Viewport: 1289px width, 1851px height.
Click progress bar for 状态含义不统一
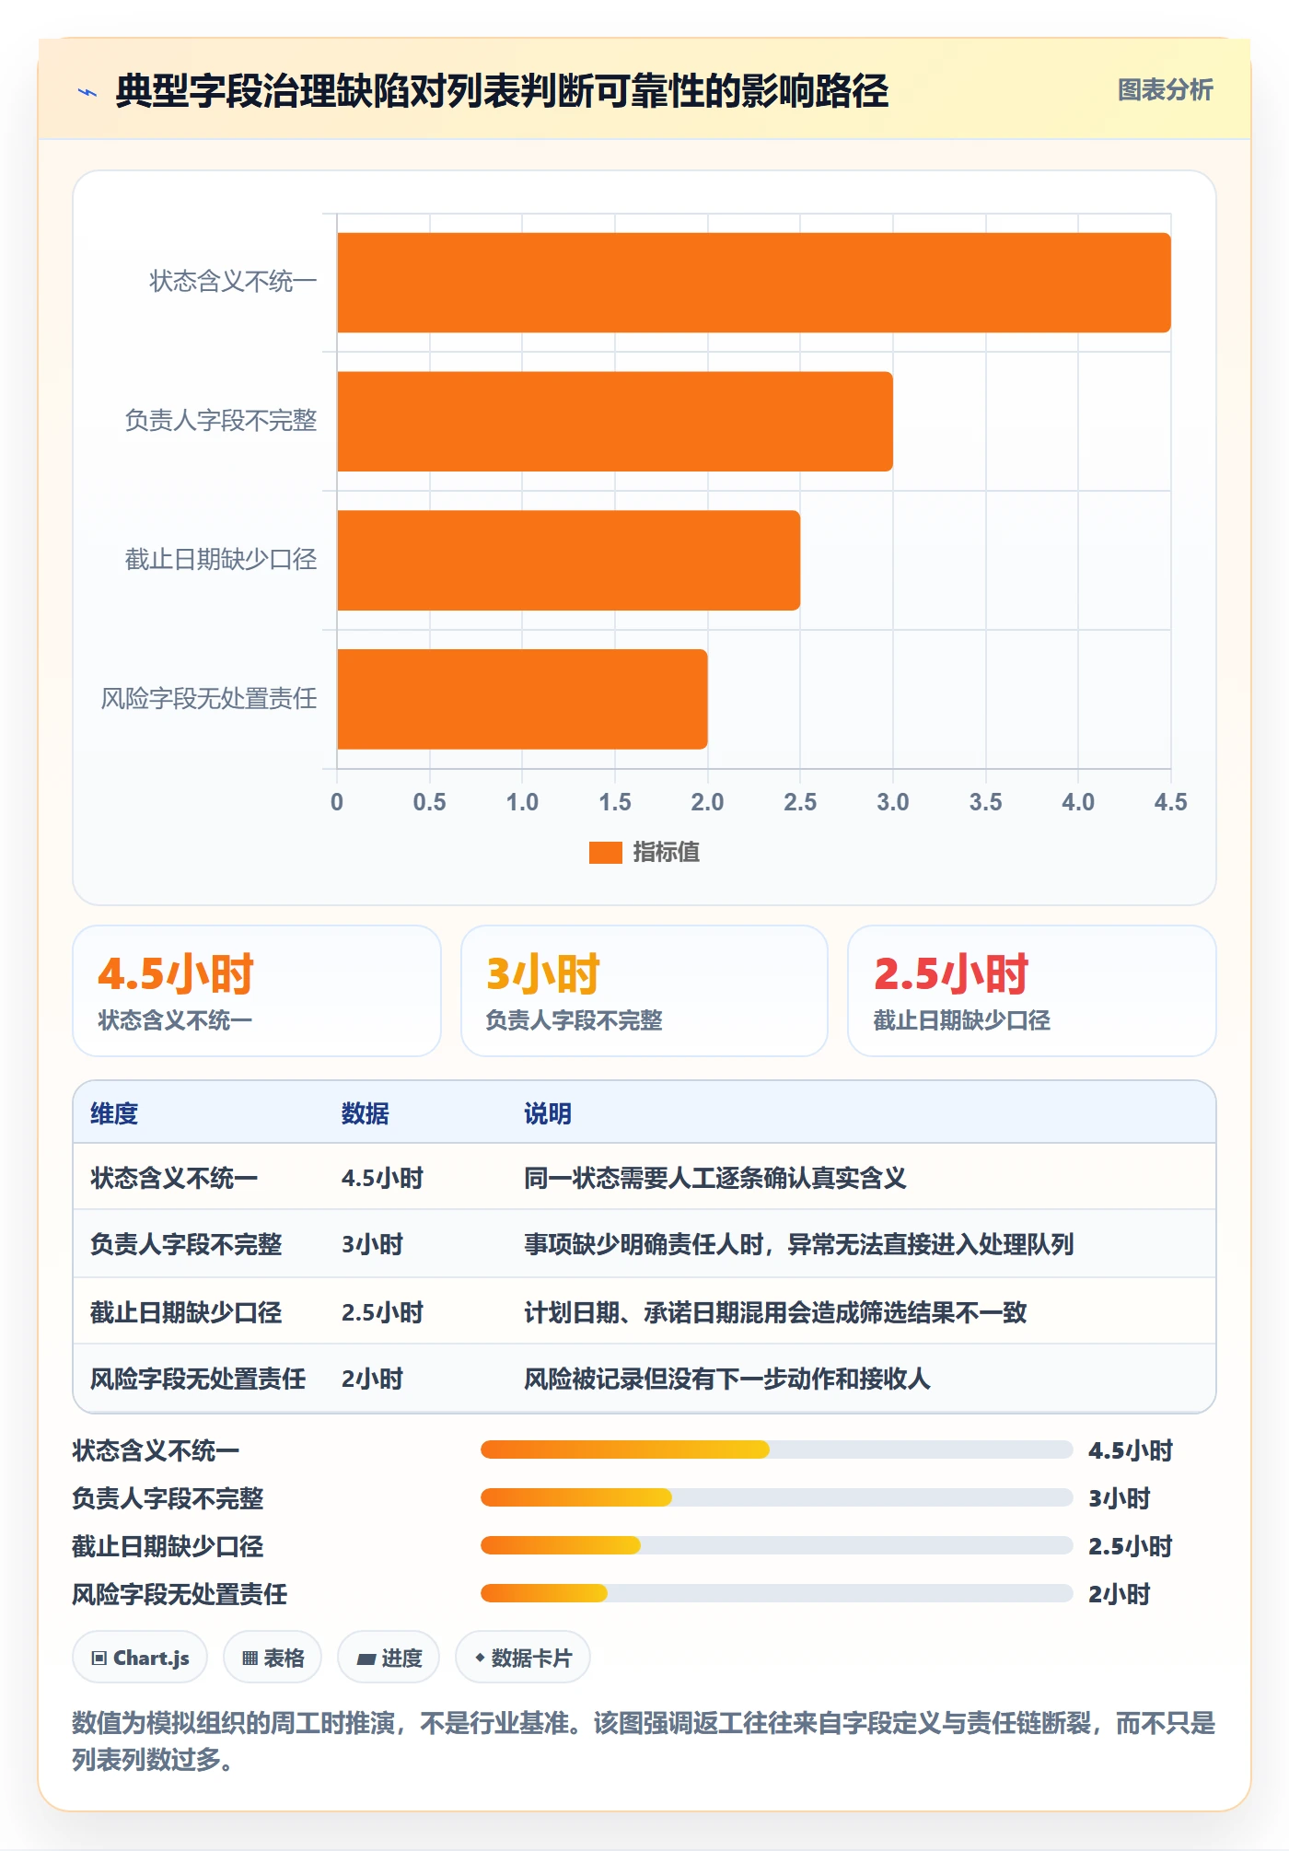pos(776,1449)
